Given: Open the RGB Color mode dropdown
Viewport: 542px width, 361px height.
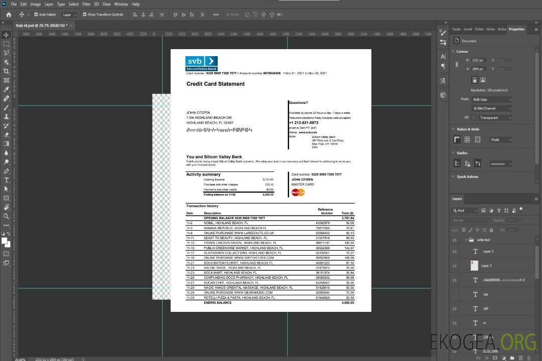Looking at the screenshot, I should click(x=492, y=99).
